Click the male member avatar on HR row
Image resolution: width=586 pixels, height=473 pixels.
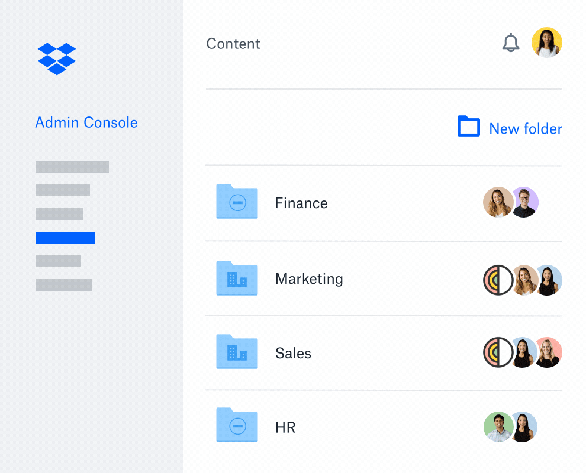click(x=497, y=427)
